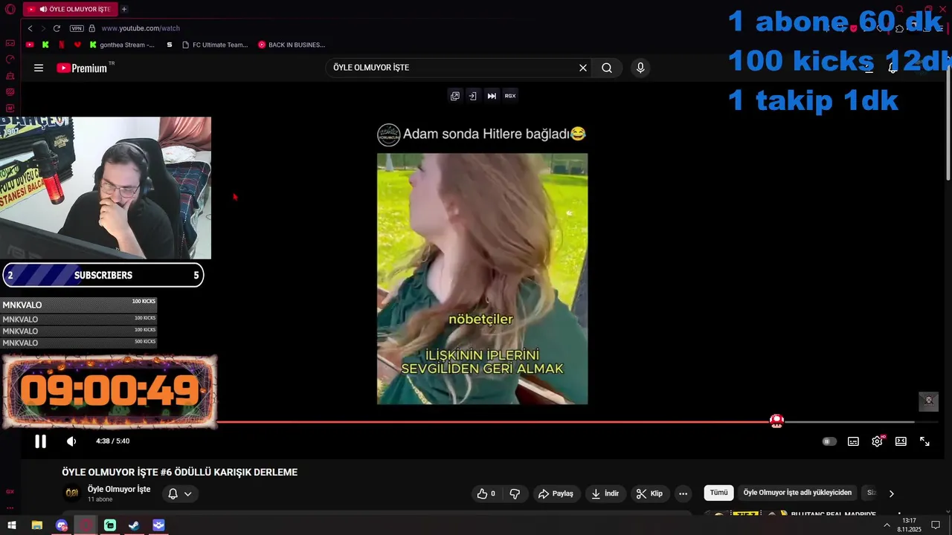Show more filter chips with right arrow
The height and width of the screenshot is (535, 952).
(x=891, y=493)
